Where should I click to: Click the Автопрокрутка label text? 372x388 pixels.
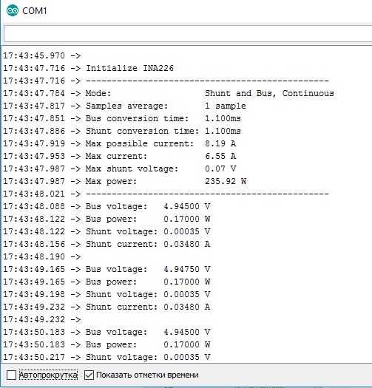[48, 375]
